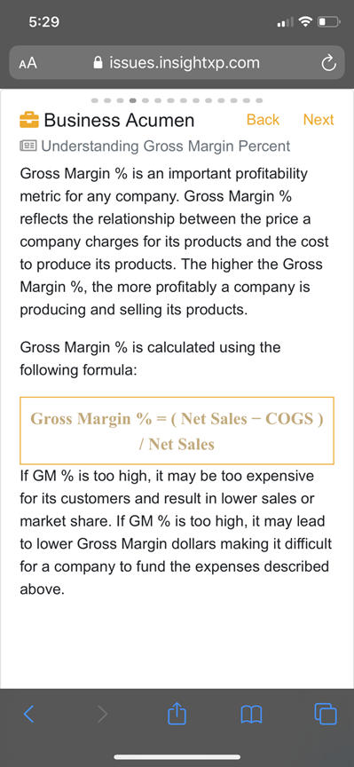Open the share sheet icon

pos(177,713)
